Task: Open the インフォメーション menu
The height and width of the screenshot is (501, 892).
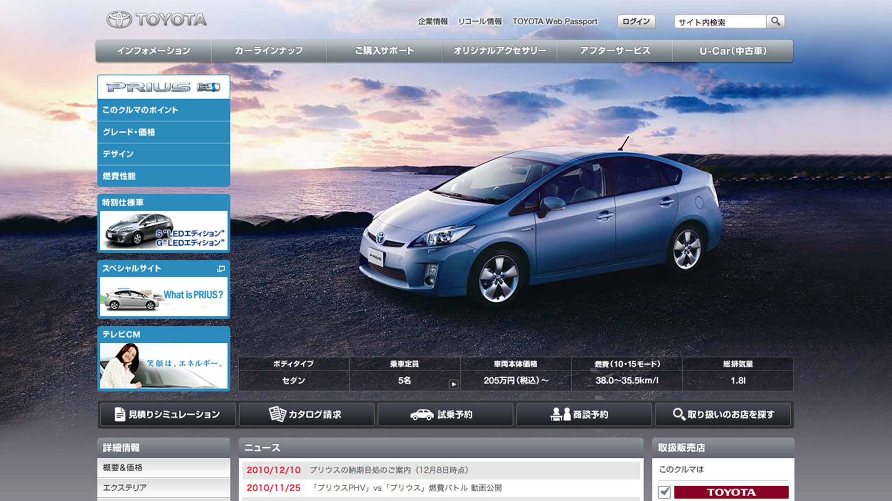Action: [154, 51]
